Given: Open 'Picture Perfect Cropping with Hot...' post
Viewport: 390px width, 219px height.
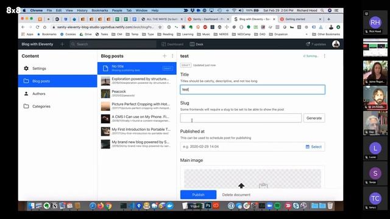Looking at the screenshot, I should coord(136,106).
